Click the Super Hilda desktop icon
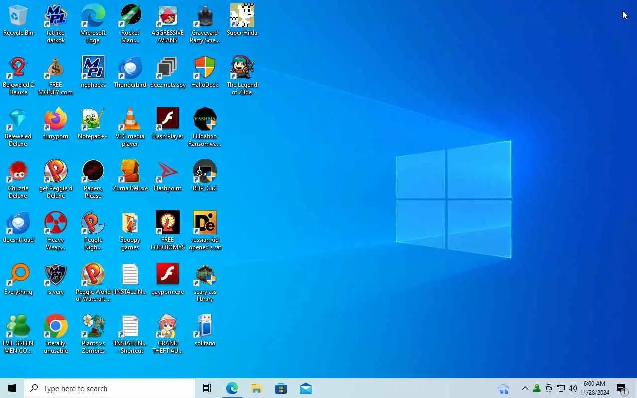This screenshot has width=637, height=398. pyautogui.click(x=242, y=21)
